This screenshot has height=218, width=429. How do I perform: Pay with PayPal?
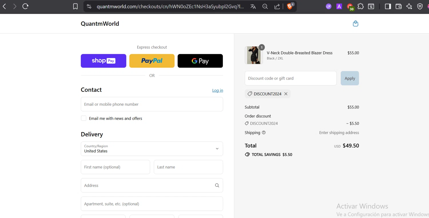(152, 61)
